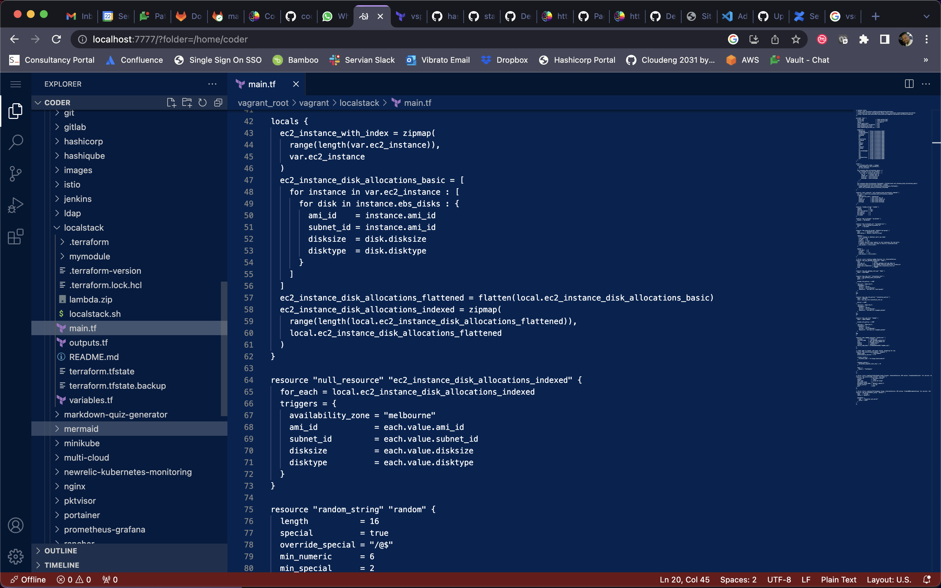Screen dimensions: 941x588
Task: Create a new folder in the Explorer
Action: point(187,102)
